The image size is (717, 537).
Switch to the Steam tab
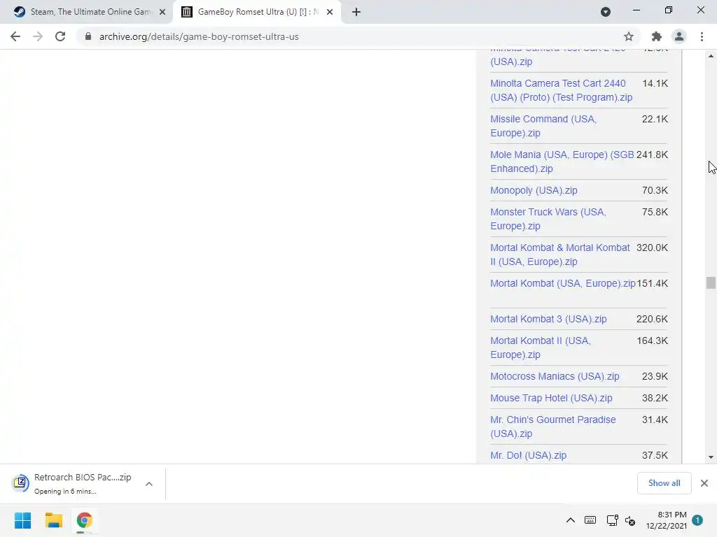(x=86, y=12)
